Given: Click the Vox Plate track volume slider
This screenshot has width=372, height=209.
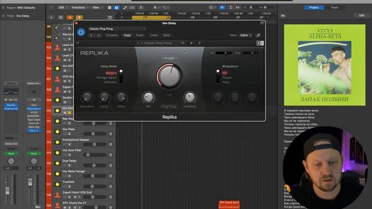Looking at the screenshot, I should point(95,134).
